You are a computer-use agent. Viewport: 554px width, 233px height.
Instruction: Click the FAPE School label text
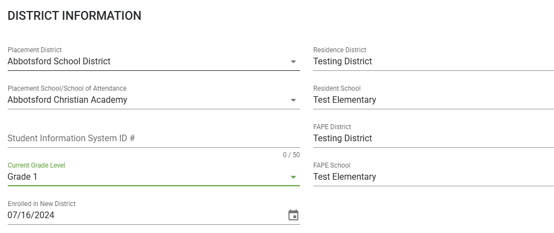pos(332,165)
